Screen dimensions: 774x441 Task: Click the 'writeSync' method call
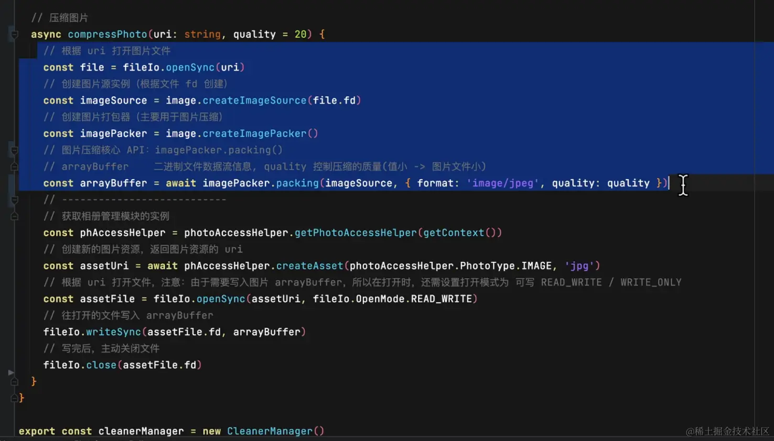tap(113, 332)
